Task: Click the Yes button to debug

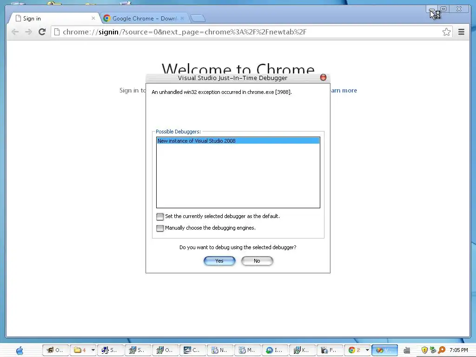Action: pyautogui.click(x=219, y=261)
